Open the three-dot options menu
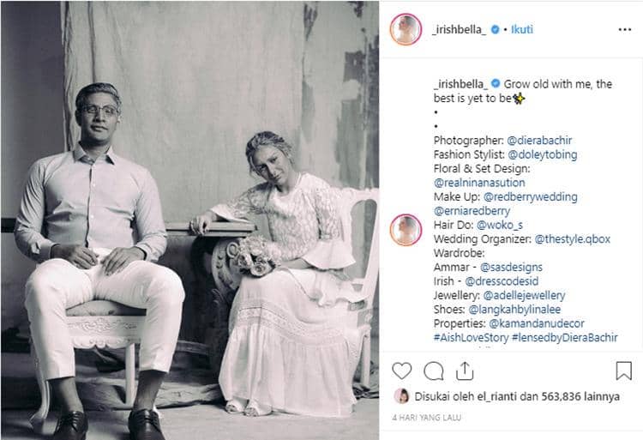Screen dimensions: 643x440 point(624,29)
